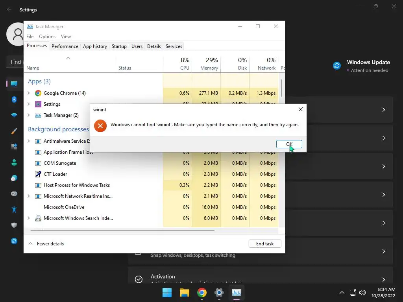Select the Microsoft OneDrive process row
This screenshot has height=302, width=403.
(x=151, y=207)
